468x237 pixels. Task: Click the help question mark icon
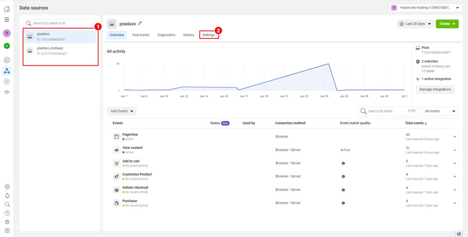[x=7, y=213]
